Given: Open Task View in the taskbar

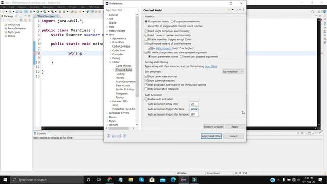Looking at the screenshot, I should 99,180.
